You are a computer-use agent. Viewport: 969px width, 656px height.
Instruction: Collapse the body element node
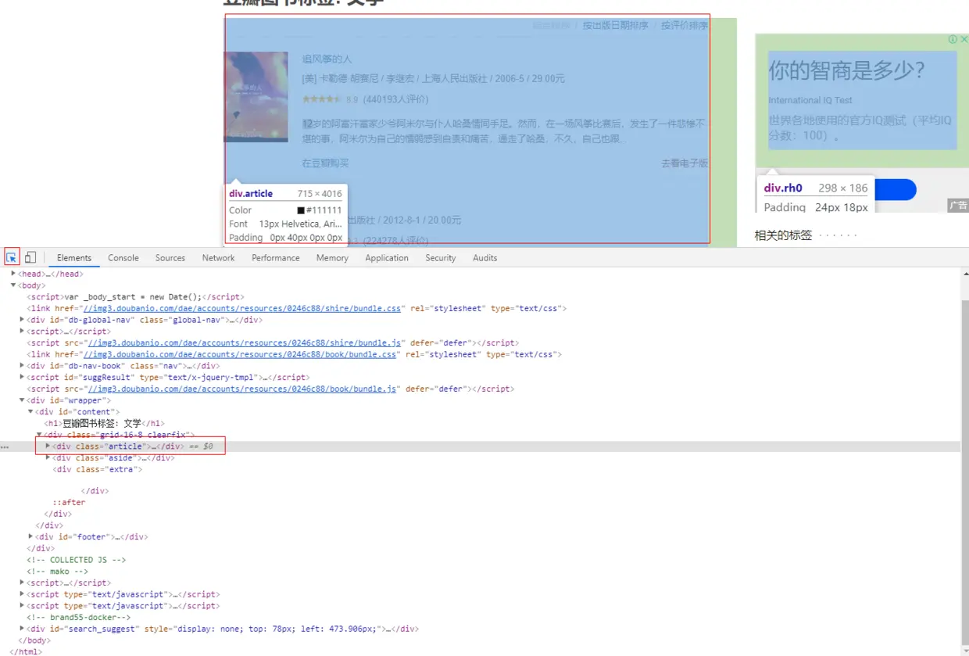pos(13,285)
